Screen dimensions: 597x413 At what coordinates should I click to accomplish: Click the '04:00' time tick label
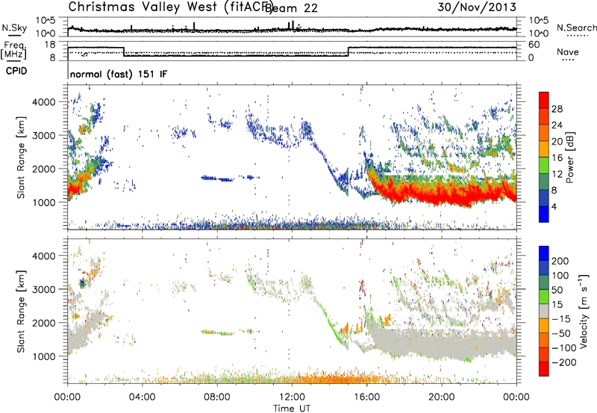(x=143, y=397)
